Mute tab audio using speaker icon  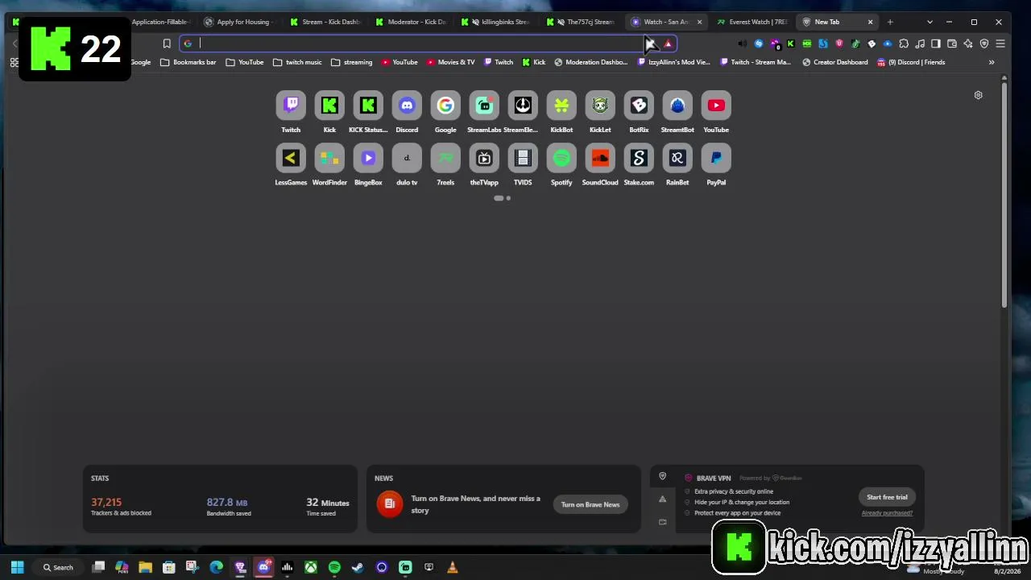click(743, 43)
